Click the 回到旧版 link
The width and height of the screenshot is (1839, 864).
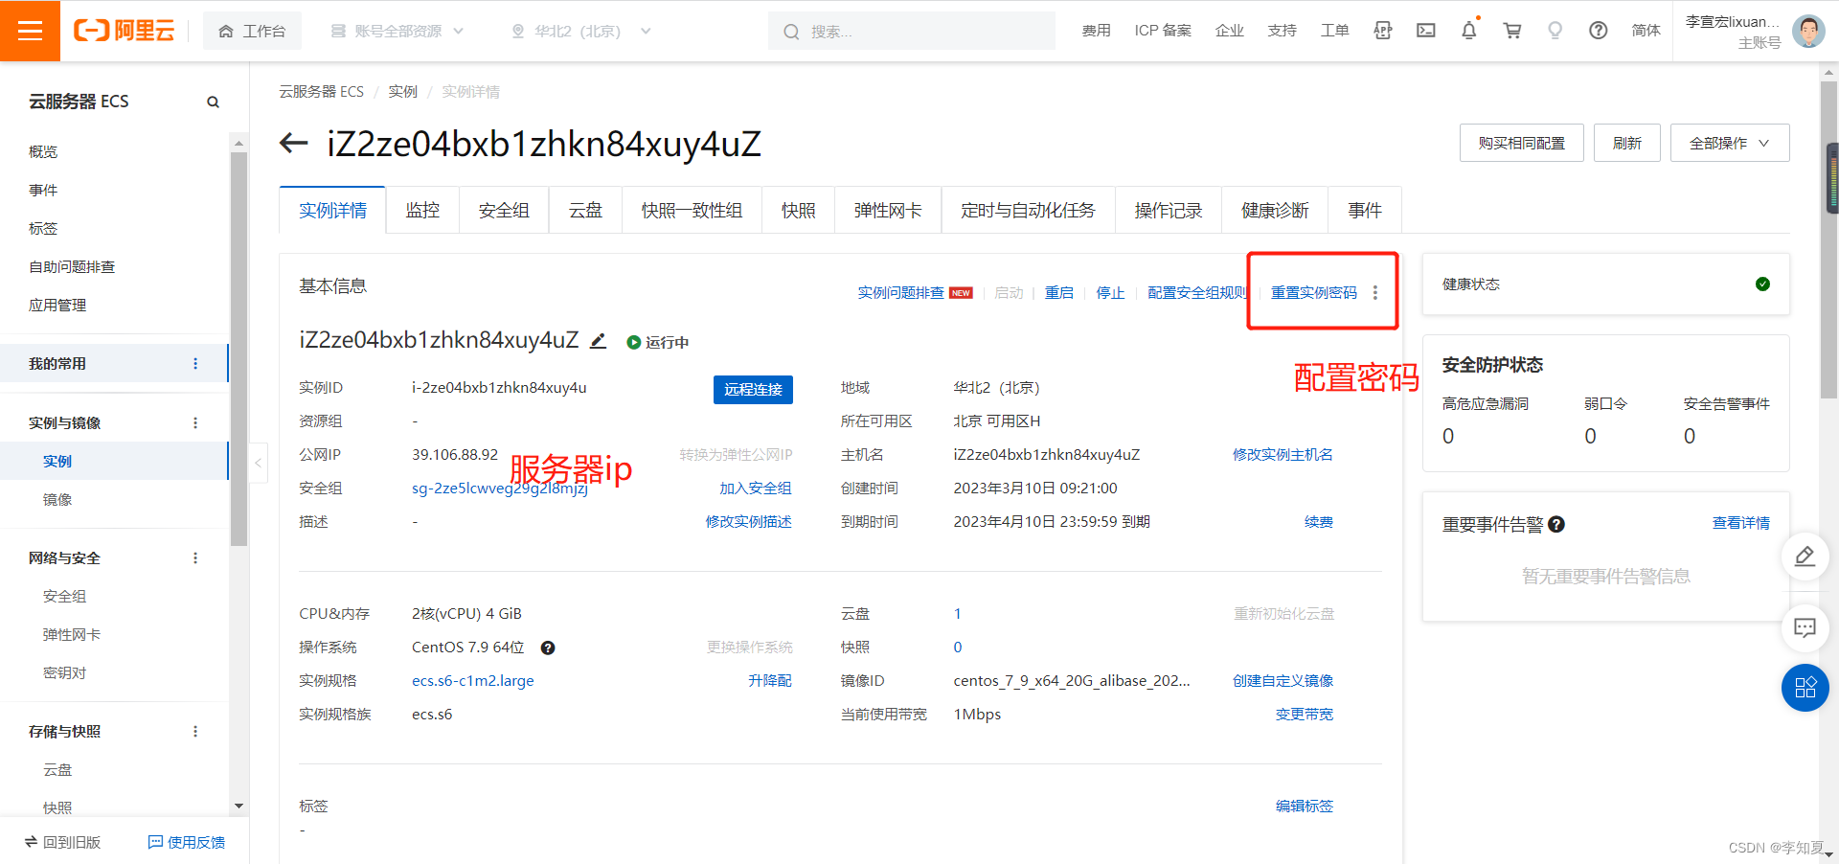click(63, 842)
